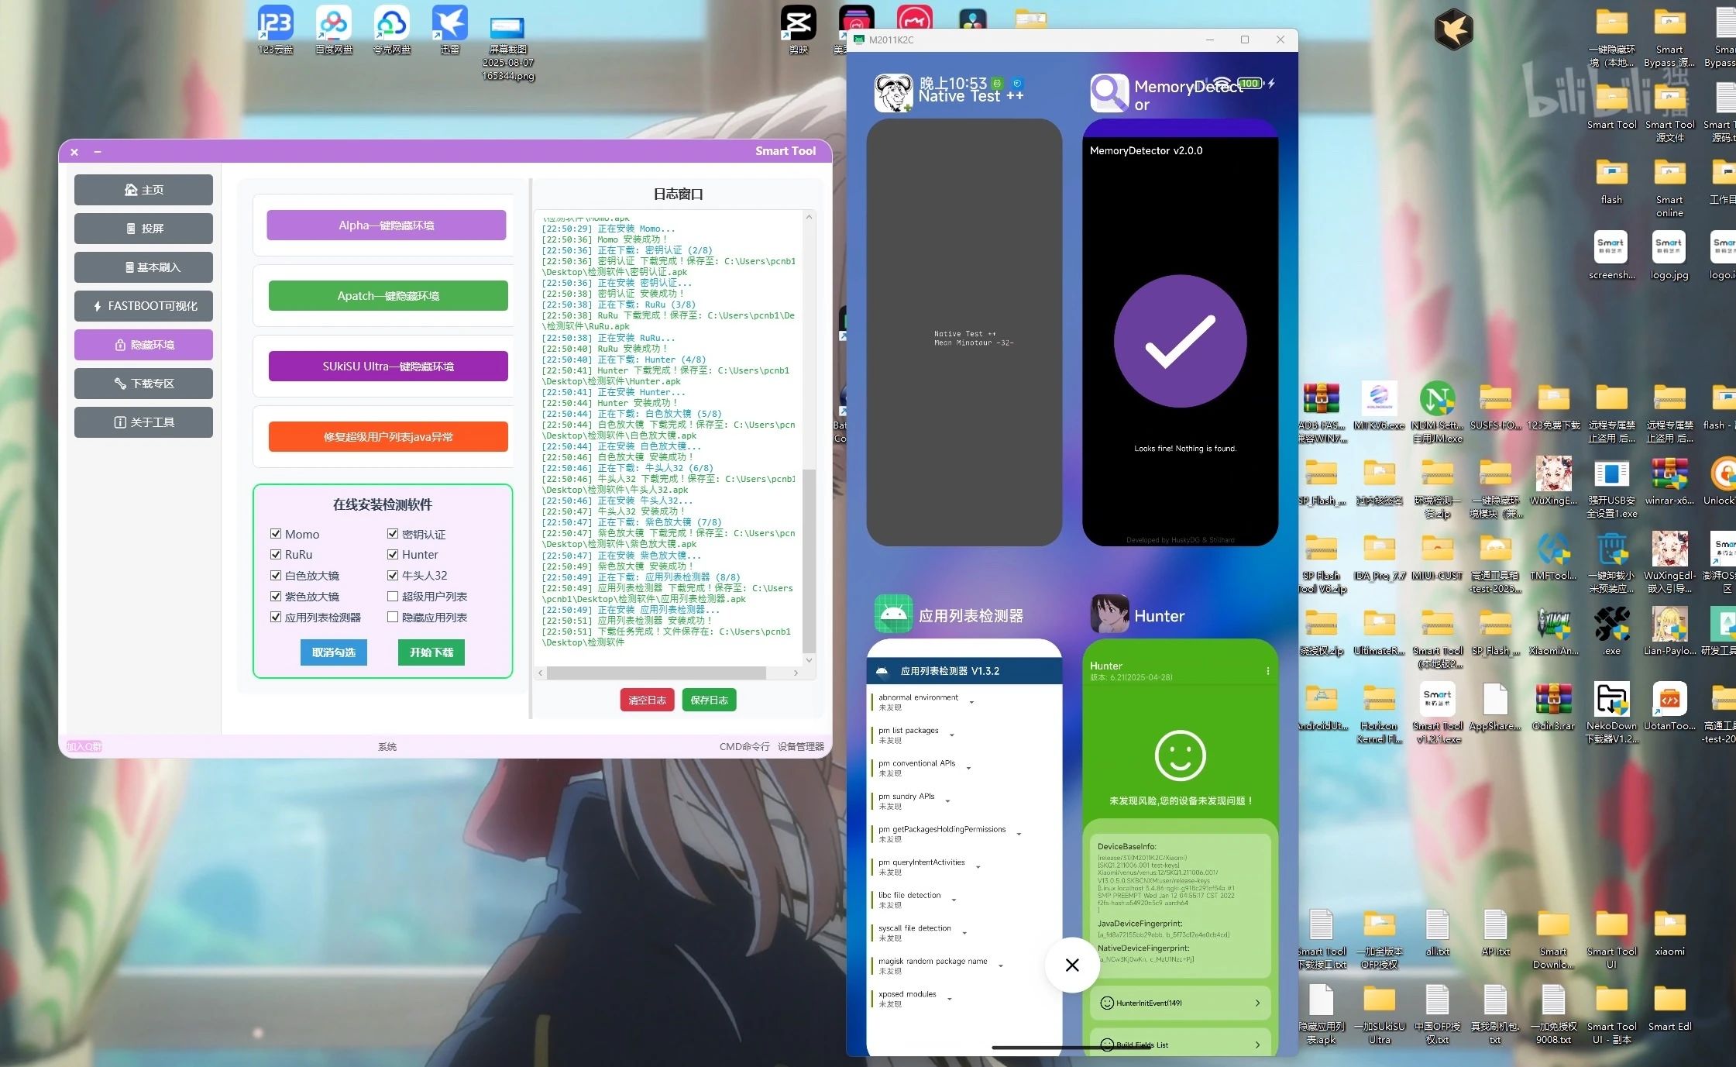Open the NekoDown 下载器 desktop icon
Image resolution: width=1736 pixels, height=1067 pixels.
point(1611,712)
